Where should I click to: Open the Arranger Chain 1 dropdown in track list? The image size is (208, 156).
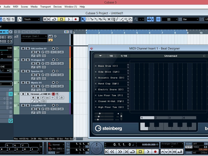click(34, 36)
